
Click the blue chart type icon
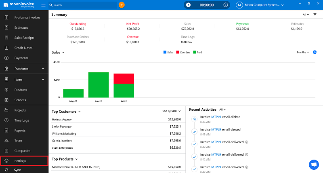(315, 53)
